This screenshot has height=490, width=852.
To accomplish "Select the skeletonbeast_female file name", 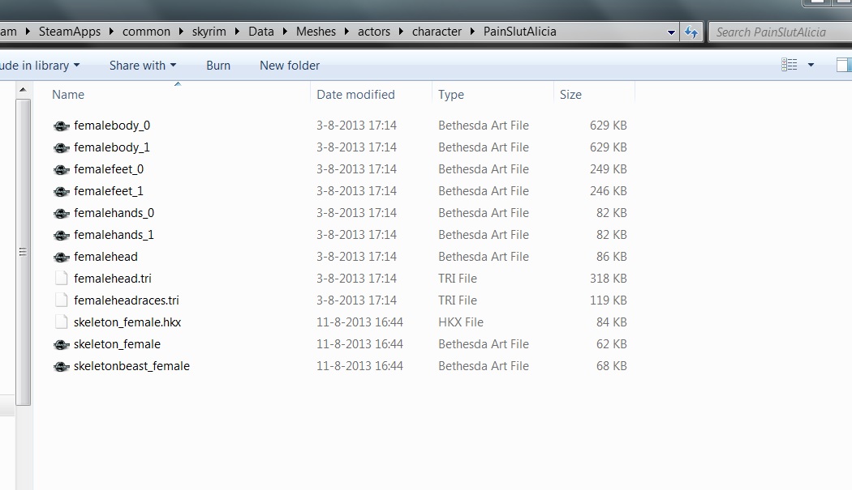I will tap(131, 366).
